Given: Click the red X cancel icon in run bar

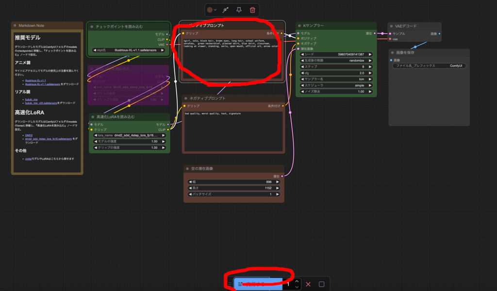Looking at the screenshot, I should pos(308,284).
